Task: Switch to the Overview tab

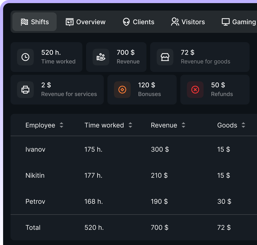Action: click(85, 22)
